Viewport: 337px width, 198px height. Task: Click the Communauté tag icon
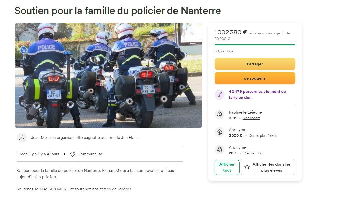(73, 154)
